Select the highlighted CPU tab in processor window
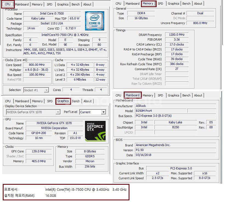 pos(8,4)
